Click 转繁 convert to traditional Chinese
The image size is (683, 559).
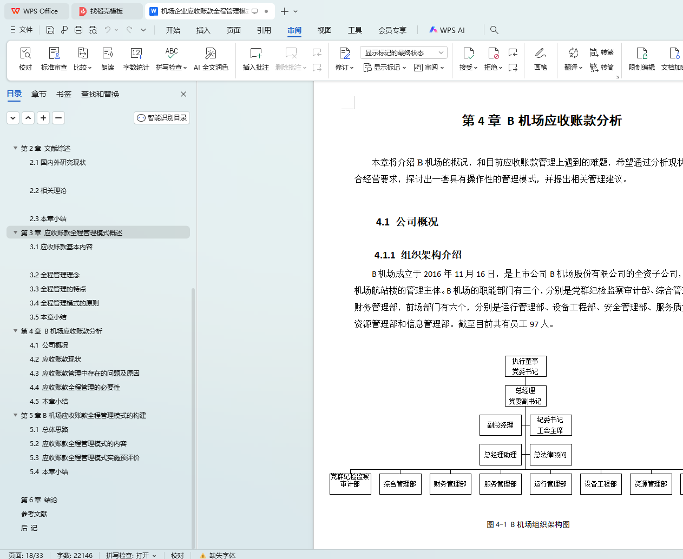click(602, 52)
